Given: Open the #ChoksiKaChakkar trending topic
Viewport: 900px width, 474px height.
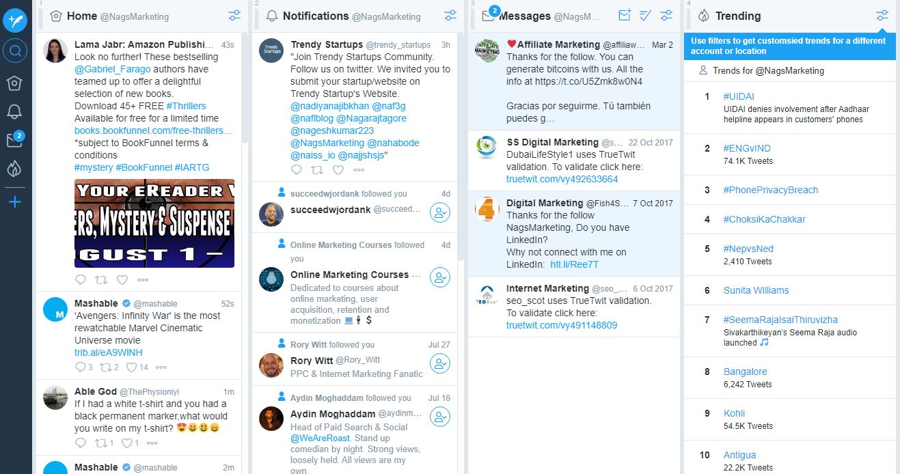Looking at the screenshot, I should (x=765, y=219).
